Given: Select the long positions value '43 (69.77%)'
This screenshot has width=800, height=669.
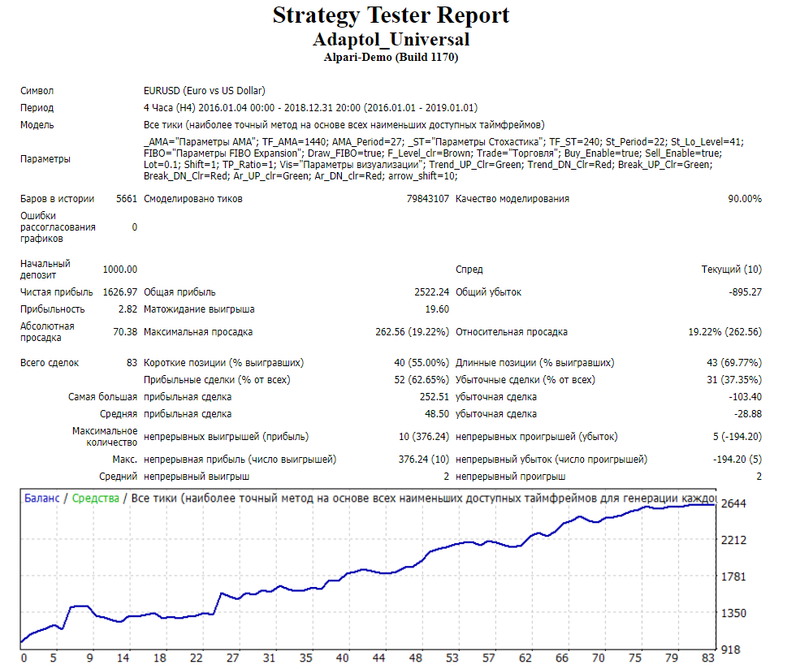Looking at the screenshot, I should pyautogui.click(x=734, y=363).
